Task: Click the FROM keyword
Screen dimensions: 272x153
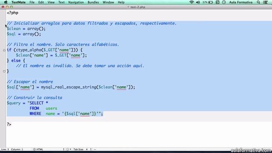Action: [34, 108]
